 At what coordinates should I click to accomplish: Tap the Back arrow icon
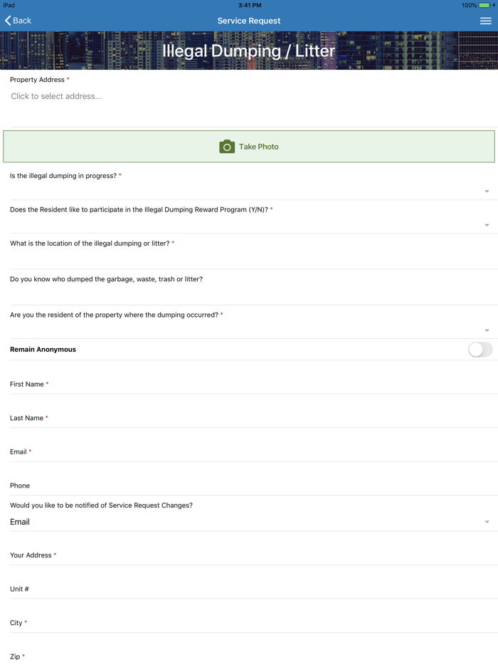click(9, 21)
